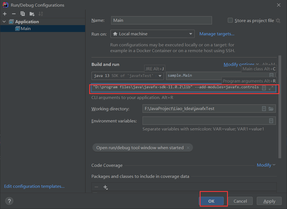This screenshot has height=209, width=287.
Task: Copy the configuration using the toolbar icon
Action: pos(23,14)
